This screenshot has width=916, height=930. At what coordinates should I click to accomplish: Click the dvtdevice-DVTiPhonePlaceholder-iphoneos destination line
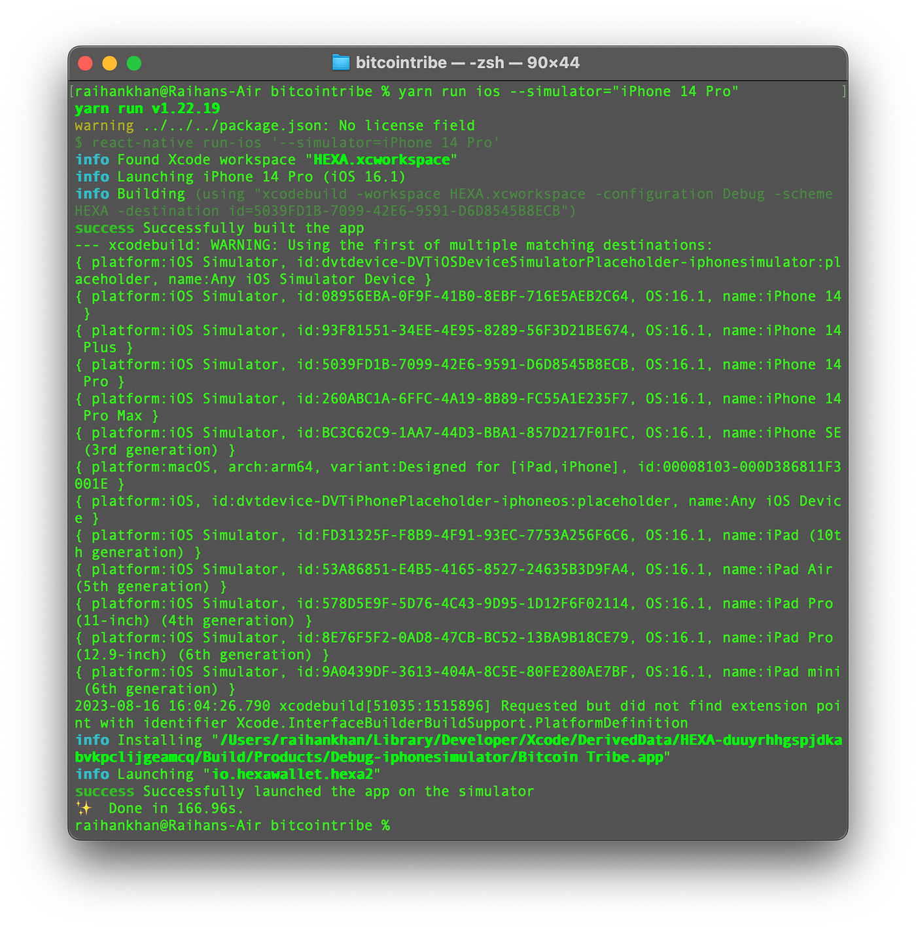click(458, 501)
